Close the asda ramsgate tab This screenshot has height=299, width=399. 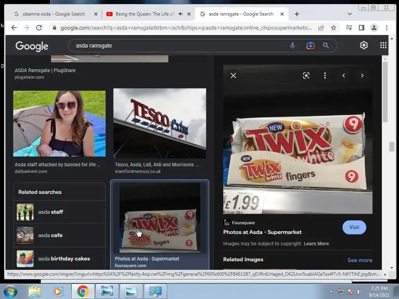point(282,14)
